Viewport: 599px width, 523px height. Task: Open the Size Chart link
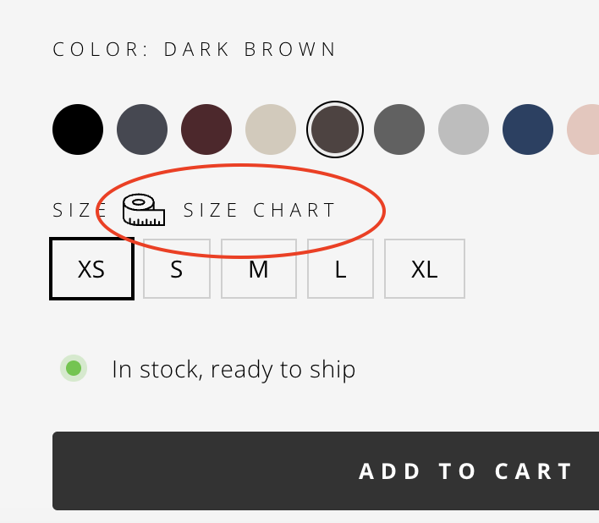pyautogui.click(x=260, y=211)
